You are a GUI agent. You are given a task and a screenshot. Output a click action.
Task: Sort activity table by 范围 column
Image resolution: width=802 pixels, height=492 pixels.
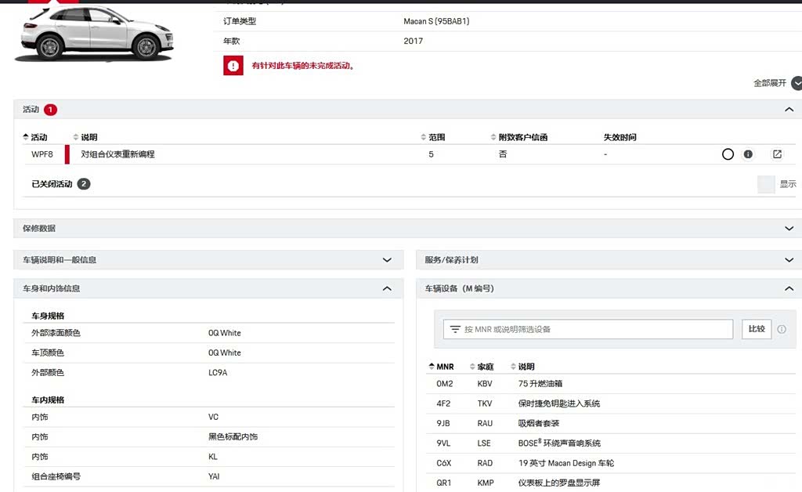click(x=432, y=137)
